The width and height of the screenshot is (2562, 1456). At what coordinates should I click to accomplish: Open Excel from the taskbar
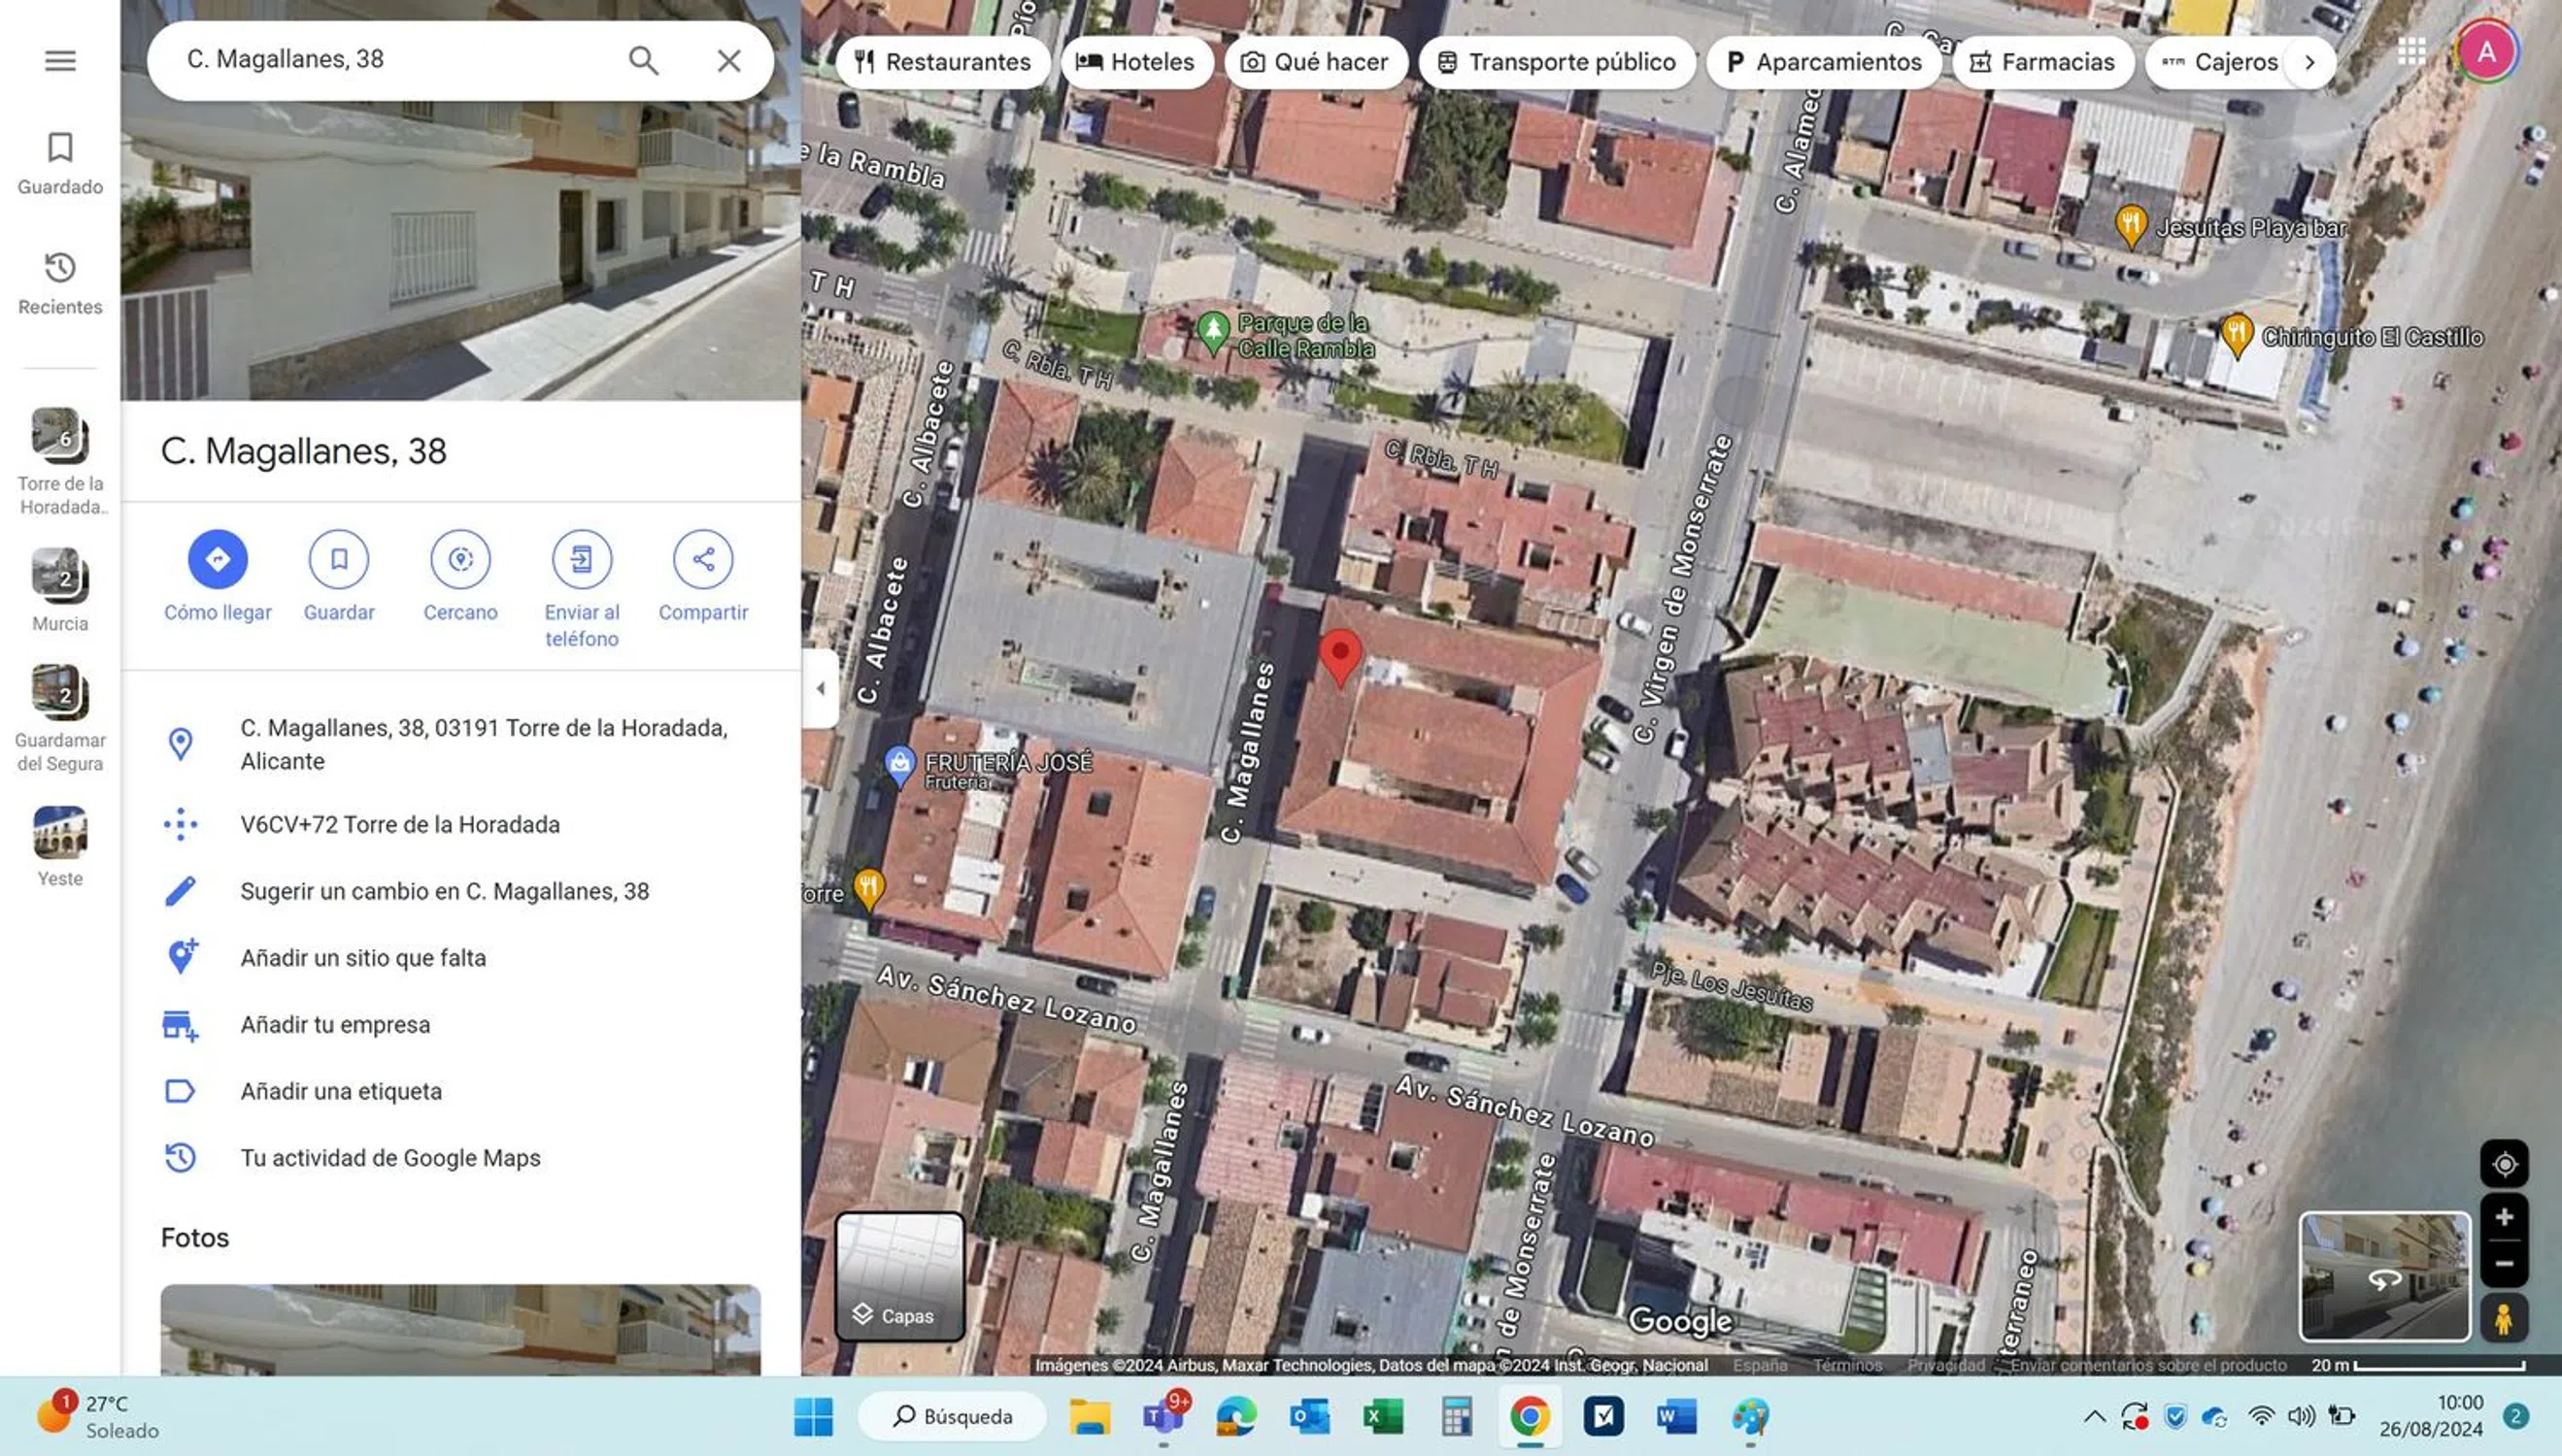coord(1383,1416)
